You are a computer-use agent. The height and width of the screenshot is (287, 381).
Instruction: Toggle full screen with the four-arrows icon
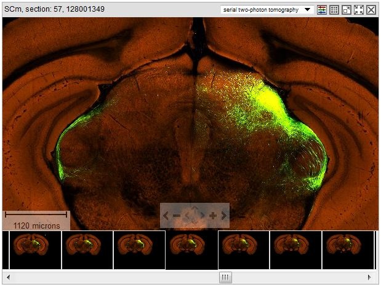(x=359, y=10)
